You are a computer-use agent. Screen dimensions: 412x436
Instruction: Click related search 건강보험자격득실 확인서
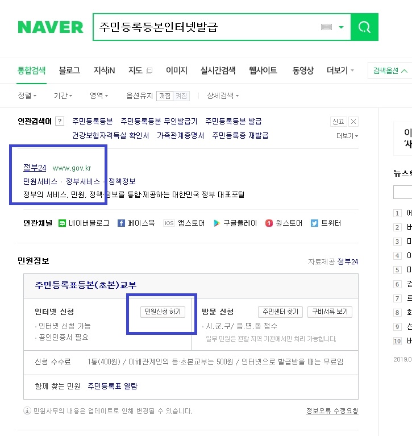pos(111,135)
